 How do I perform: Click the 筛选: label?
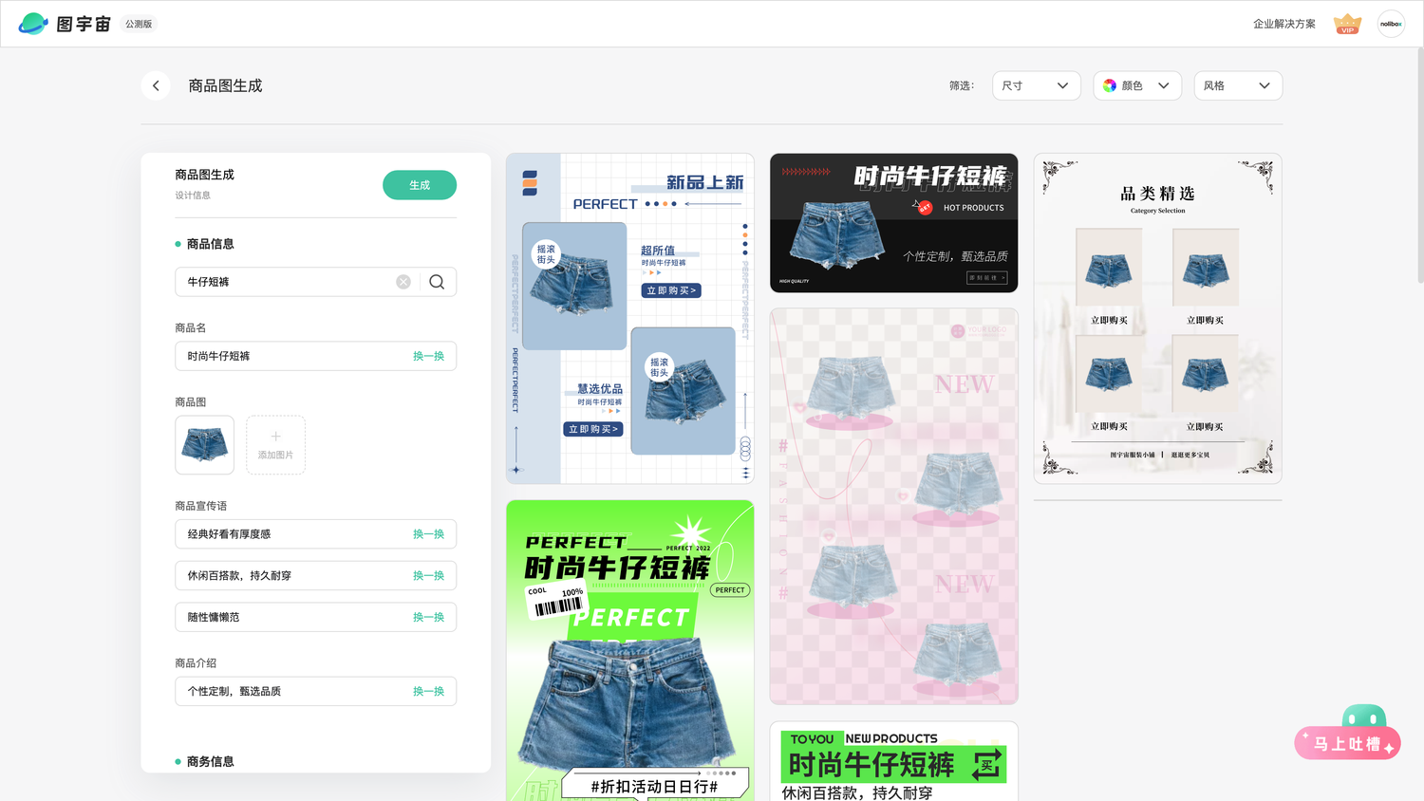point(962,85)
